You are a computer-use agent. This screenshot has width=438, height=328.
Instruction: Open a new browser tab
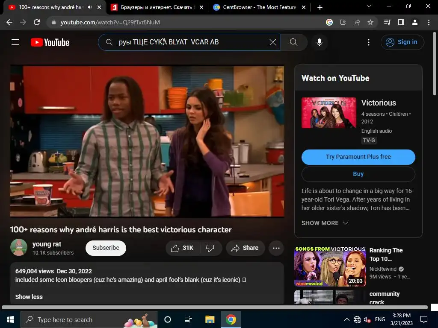(320, 7)
